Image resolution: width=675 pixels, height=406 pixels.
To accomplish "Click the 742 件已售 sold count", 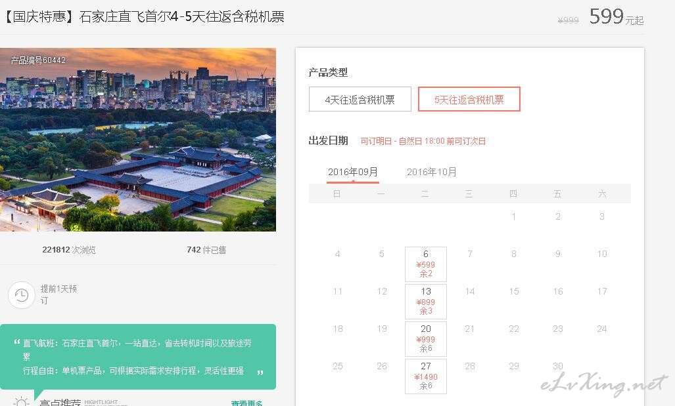I will [x=206, y=250].
